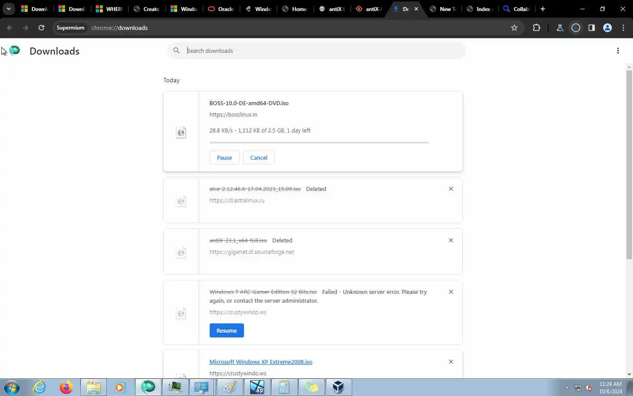
Task: Remove the alce ISO entry from list
Action: pos(451,189)
